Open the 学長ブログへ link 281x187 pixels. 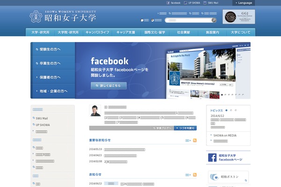[x=163, y=128]
